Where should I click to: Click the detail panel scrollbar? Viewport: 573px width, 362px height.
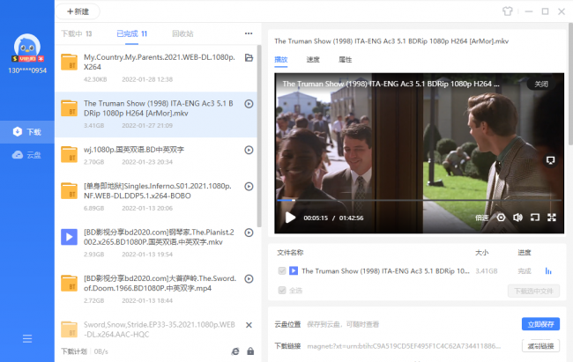point(570,84)
